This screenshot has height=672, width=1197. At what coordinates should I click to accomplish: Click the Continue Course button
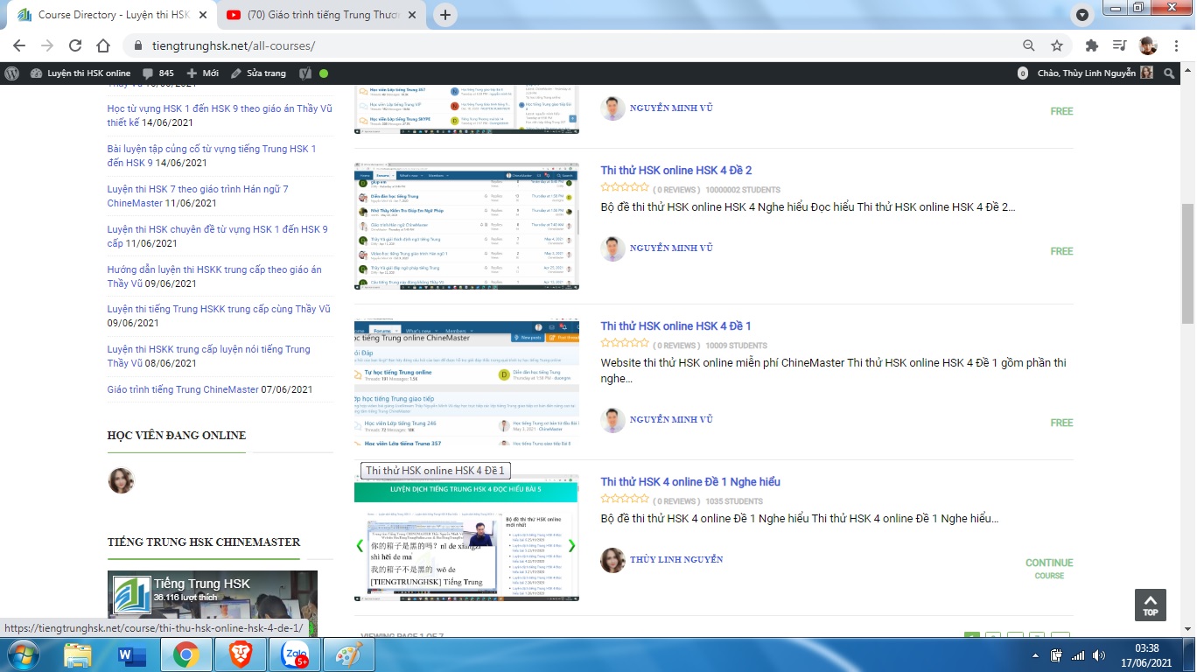click(1049, 569)
